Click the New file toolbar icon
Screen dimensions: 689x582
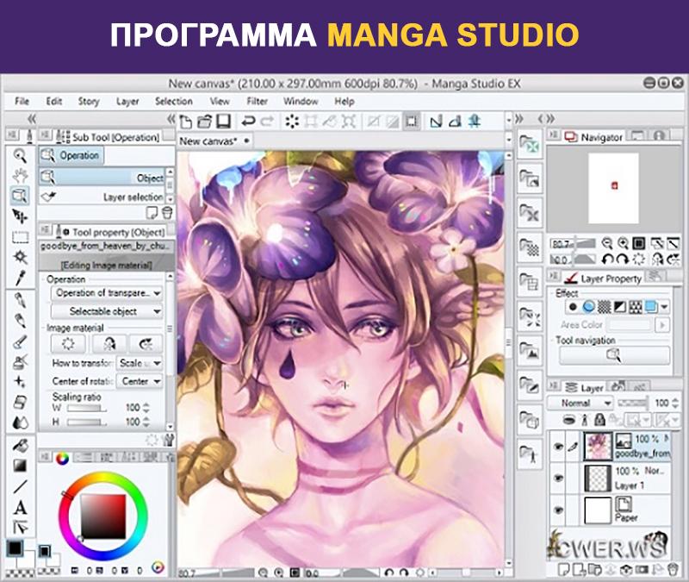(x=185, y=121)
